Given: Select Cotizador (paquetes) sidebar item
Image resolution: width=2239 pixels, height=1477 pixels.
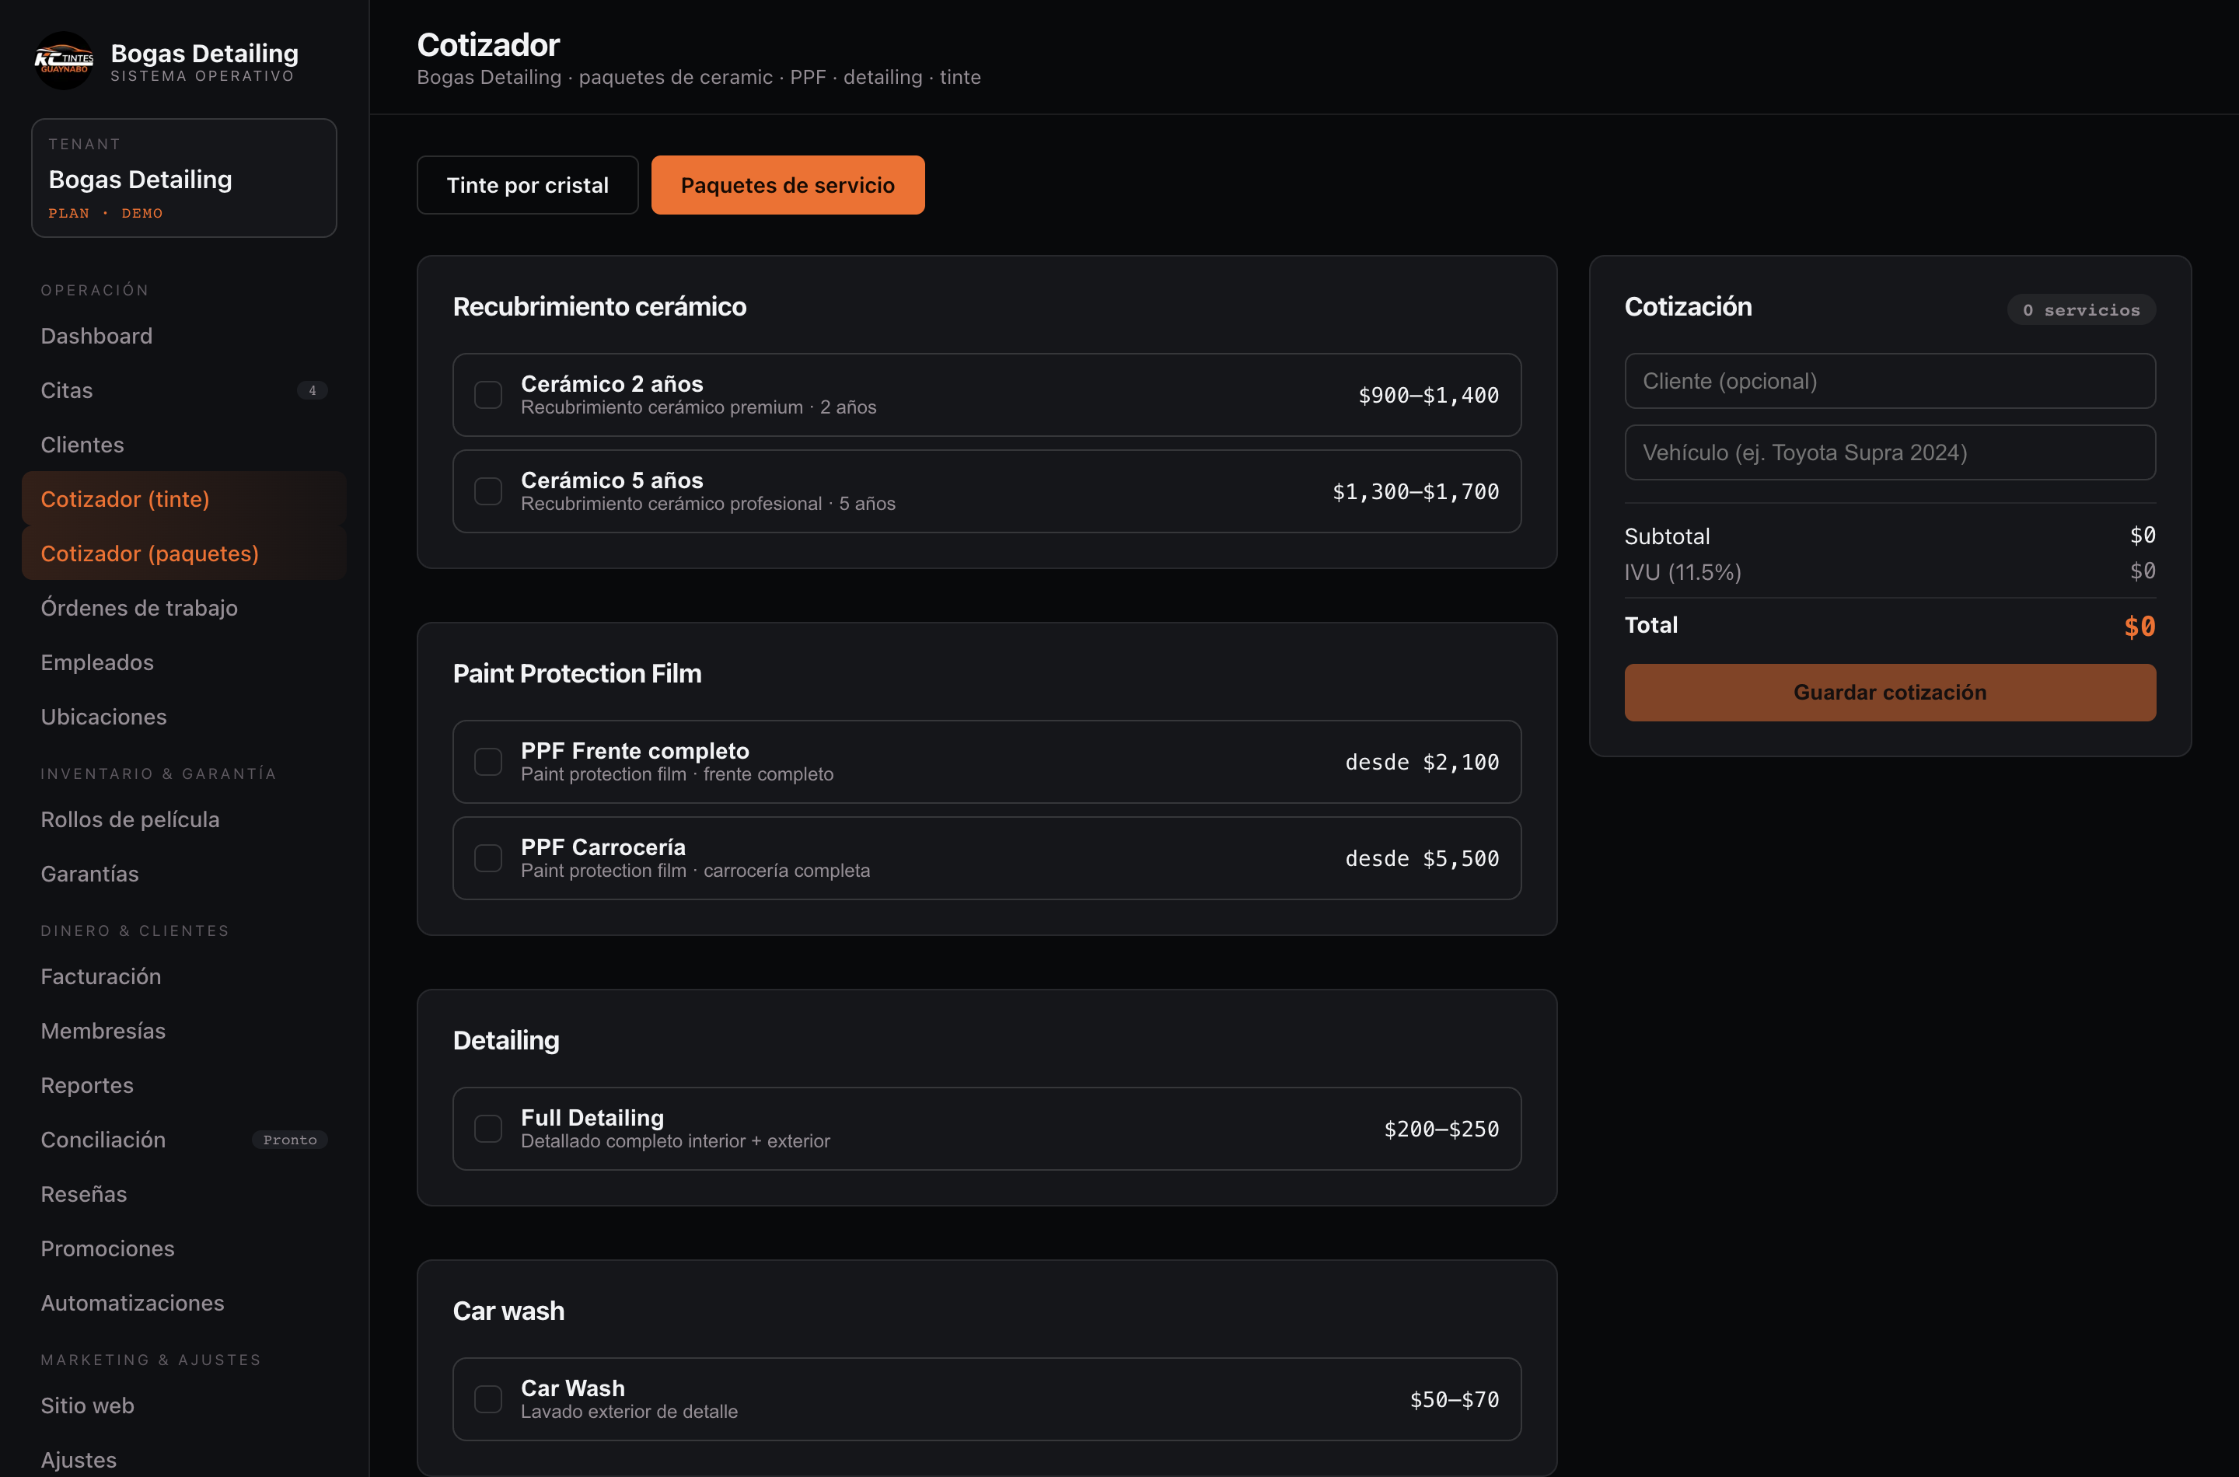Looking at the screenshot, I should pyautogui.click(x=183, y=553).
